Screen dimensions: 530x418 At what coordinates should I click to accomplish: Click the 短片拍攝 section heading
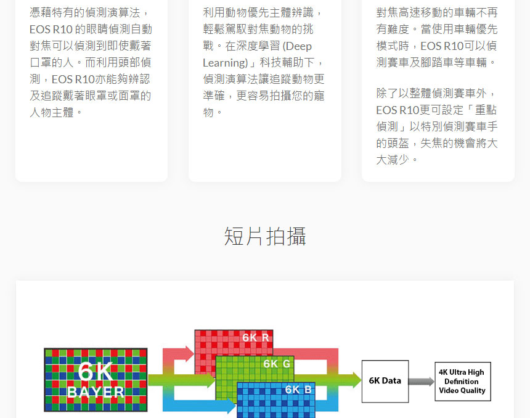[x=265, y=236]
